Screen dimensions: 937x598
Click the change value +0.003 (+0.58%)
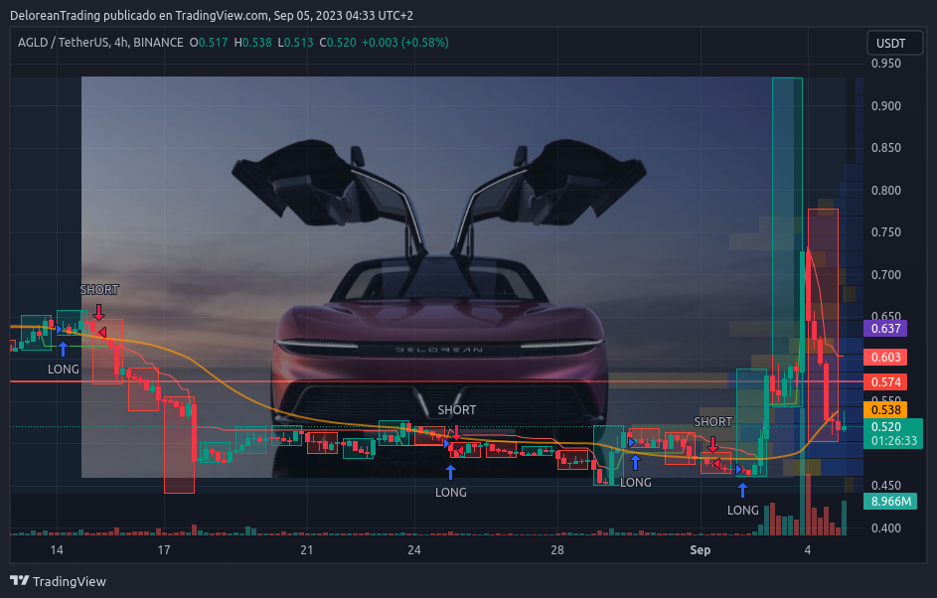[405, 43]
